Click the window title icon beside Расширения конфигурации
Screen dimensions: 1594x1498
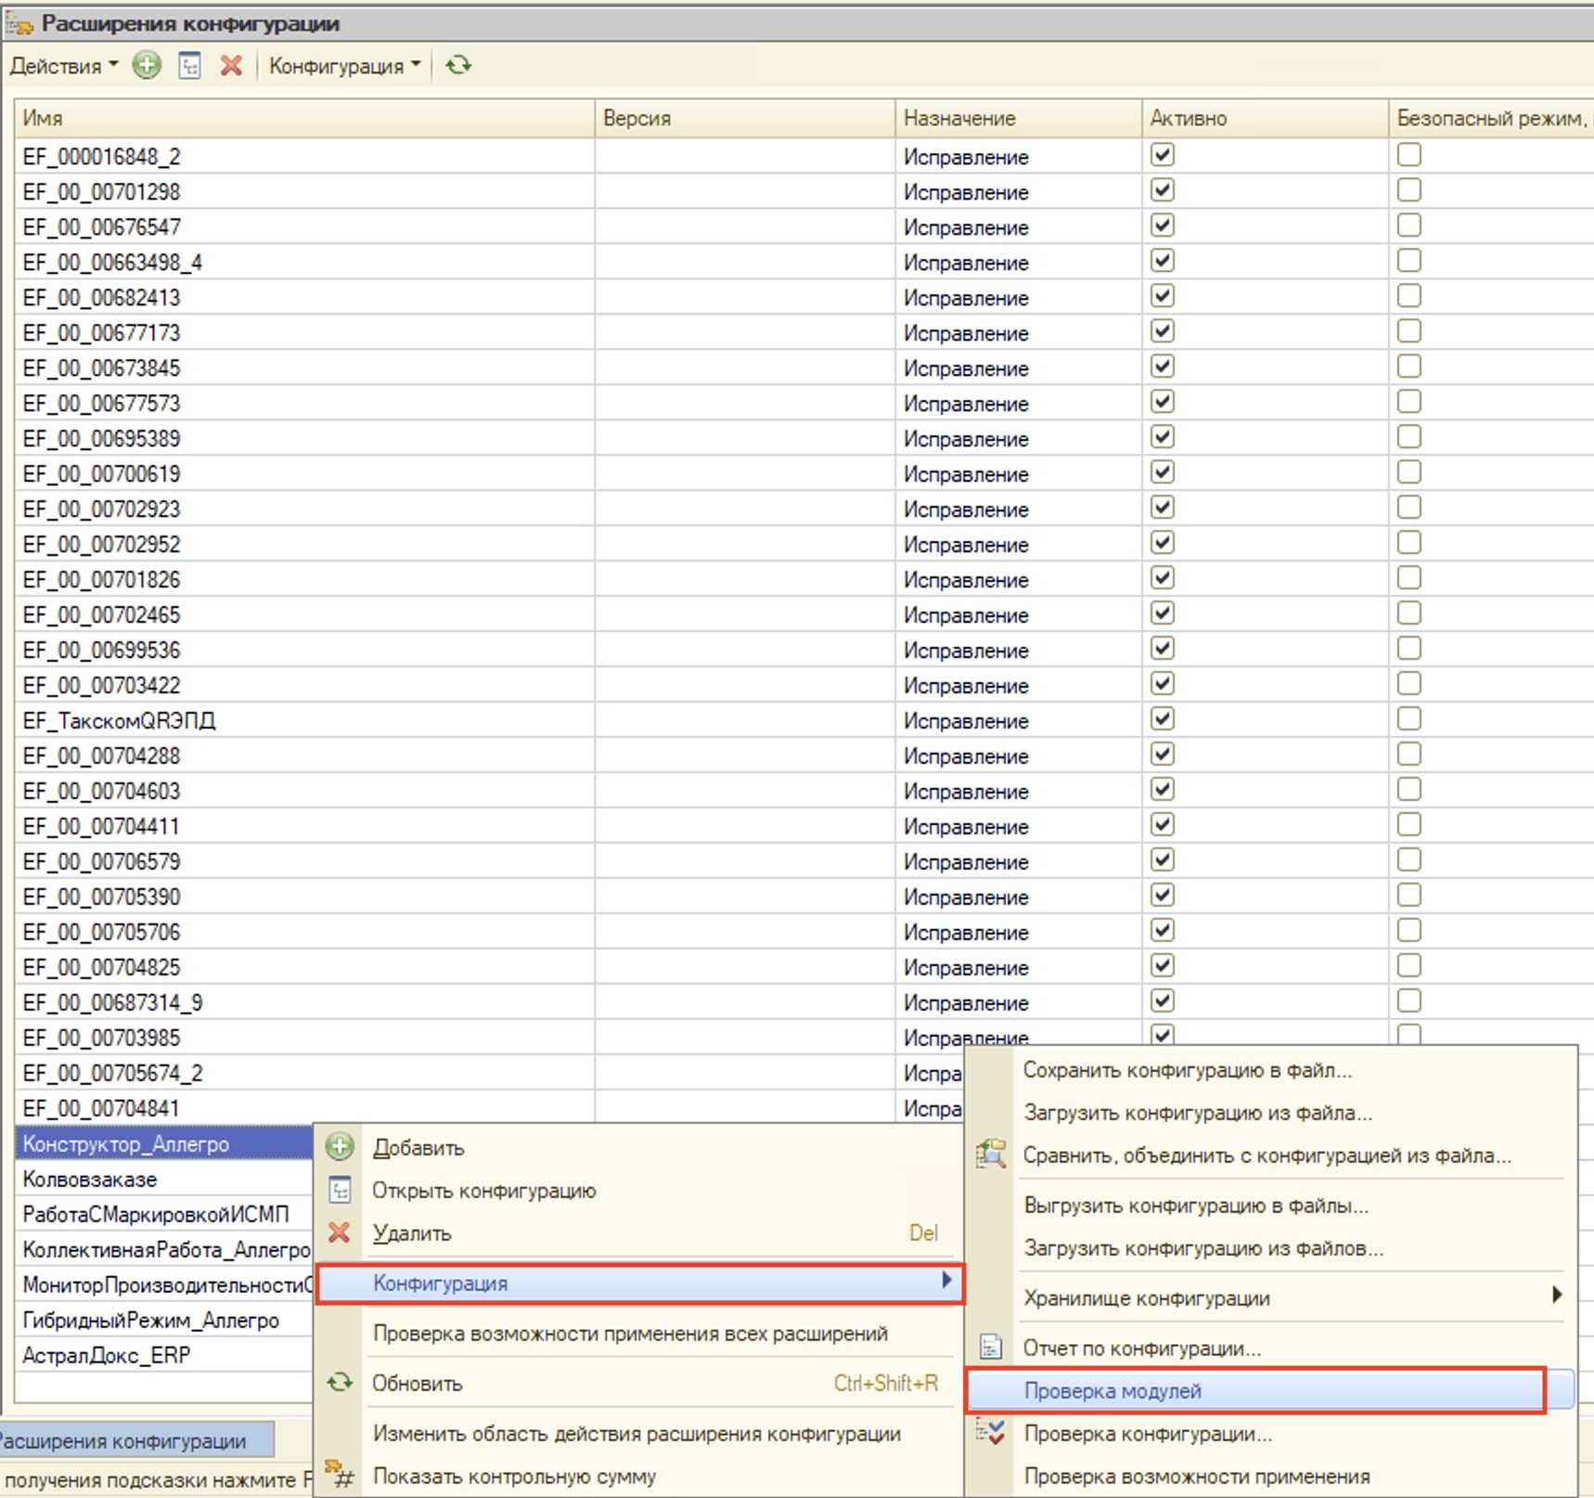[19, 24]
